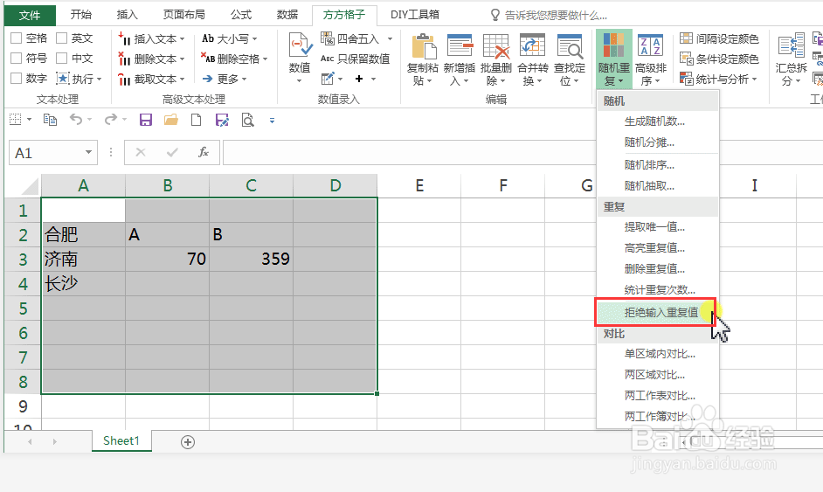Switch to the 开始 tab
Screen dimensions: 823x492
(x=81, y=15)
